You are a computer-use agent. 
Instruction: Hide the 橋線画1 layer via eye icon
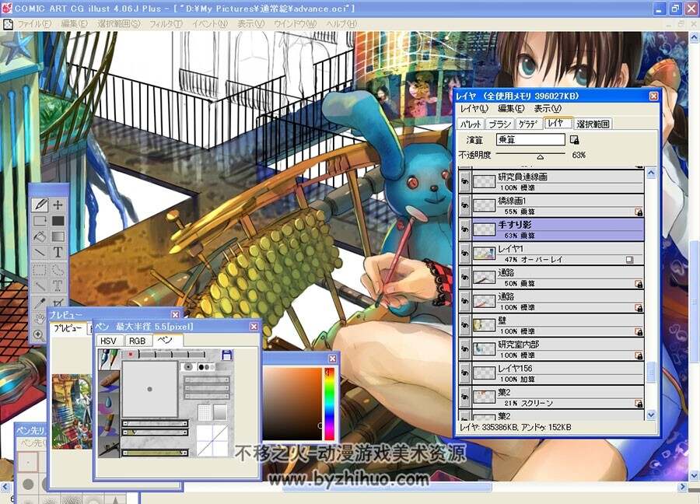click(x=465, y=205)
